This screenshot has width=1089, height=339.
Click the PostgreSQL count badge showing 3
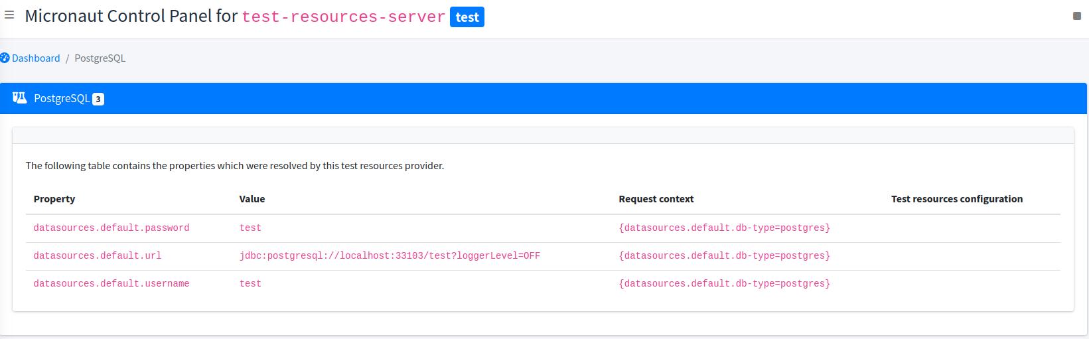98,100
